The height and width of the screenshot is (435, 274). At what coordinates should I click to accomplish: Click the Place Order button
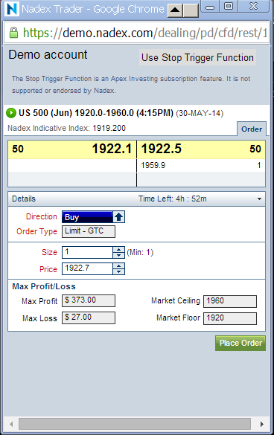click(240, 344)
